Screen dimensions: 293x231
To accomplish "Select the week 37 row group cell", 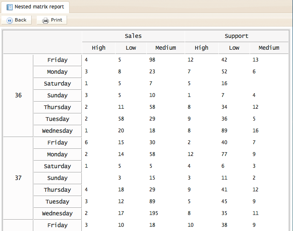I will [x=18, y=178].
